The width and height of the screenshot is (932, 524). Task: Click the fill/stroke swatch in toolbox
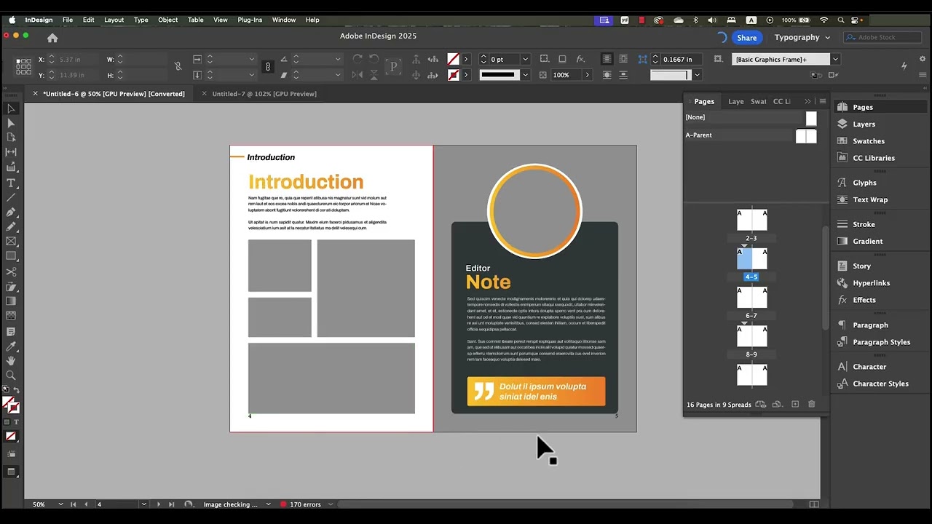tap(10, 405)
